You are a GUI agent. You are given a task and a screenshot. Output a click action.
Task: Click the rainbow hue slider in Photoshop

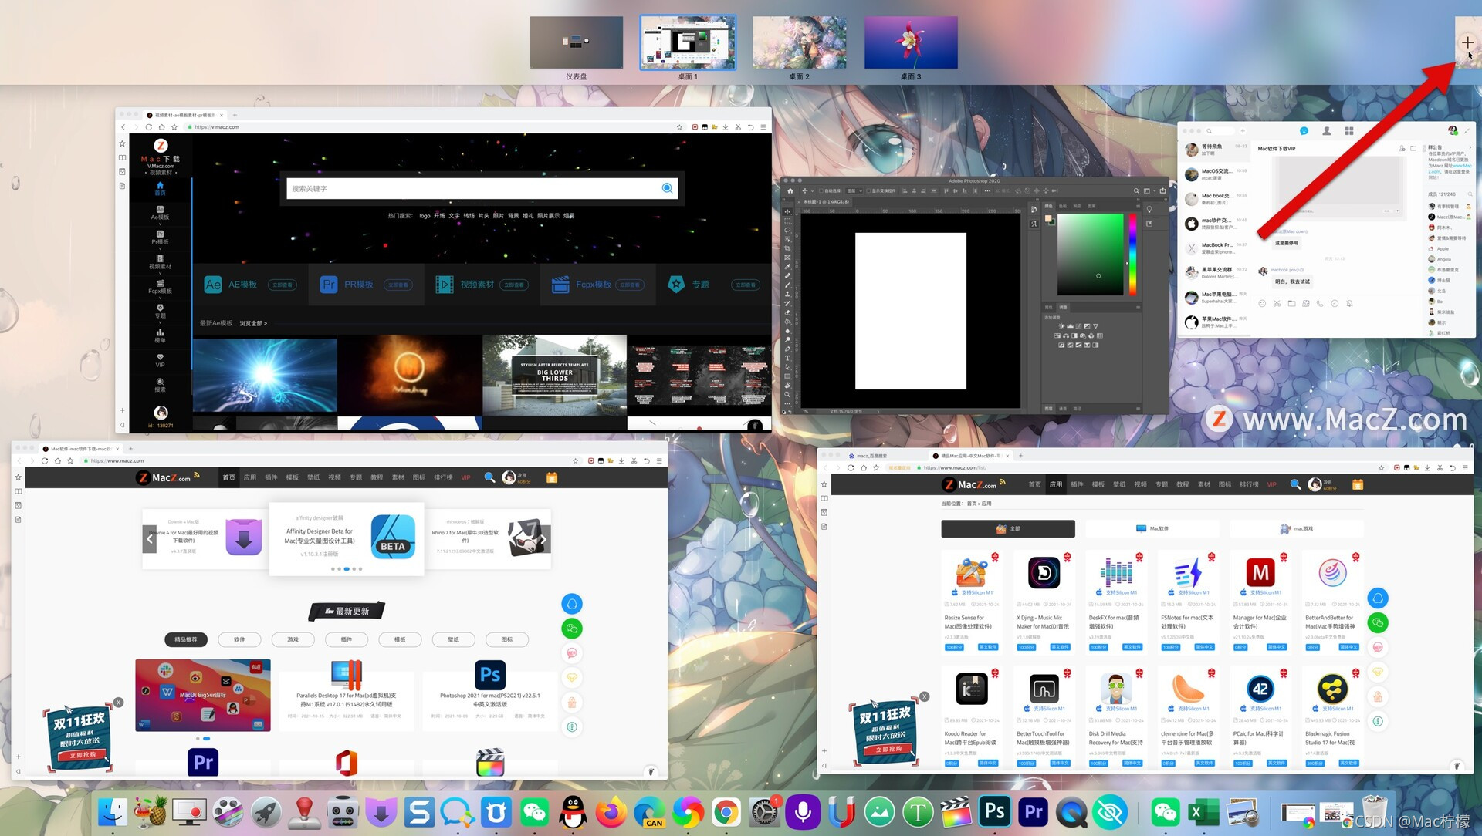coord(1132,255)
